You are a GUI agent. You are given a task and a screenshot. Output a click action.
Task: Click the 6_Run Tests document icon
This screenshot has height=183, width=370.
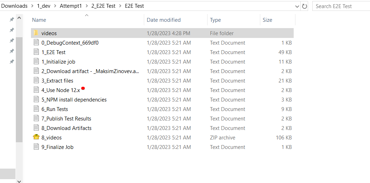pyautogui.click(x=36, y=109)
